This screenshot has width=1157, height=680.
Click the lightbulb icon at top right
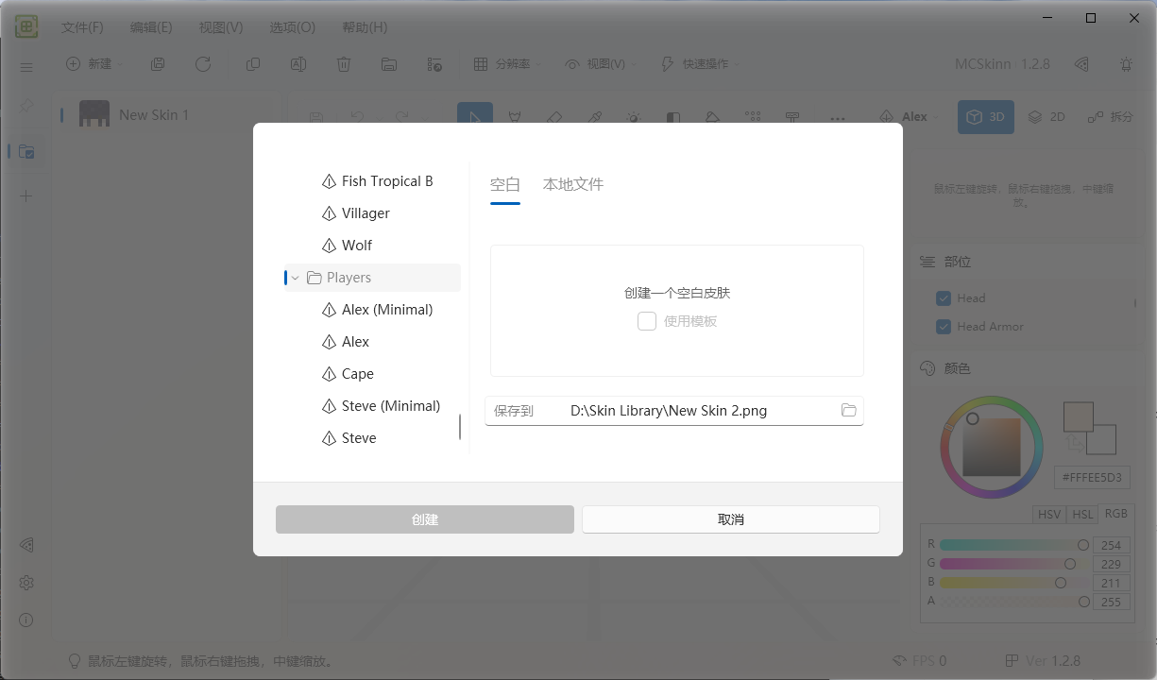tap(1126, 64)
